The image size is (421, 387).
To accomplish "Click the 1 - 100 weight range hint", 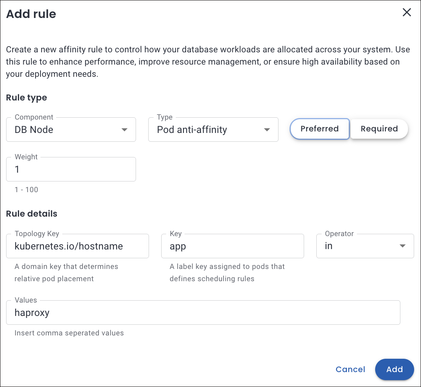I will [26, 189].
